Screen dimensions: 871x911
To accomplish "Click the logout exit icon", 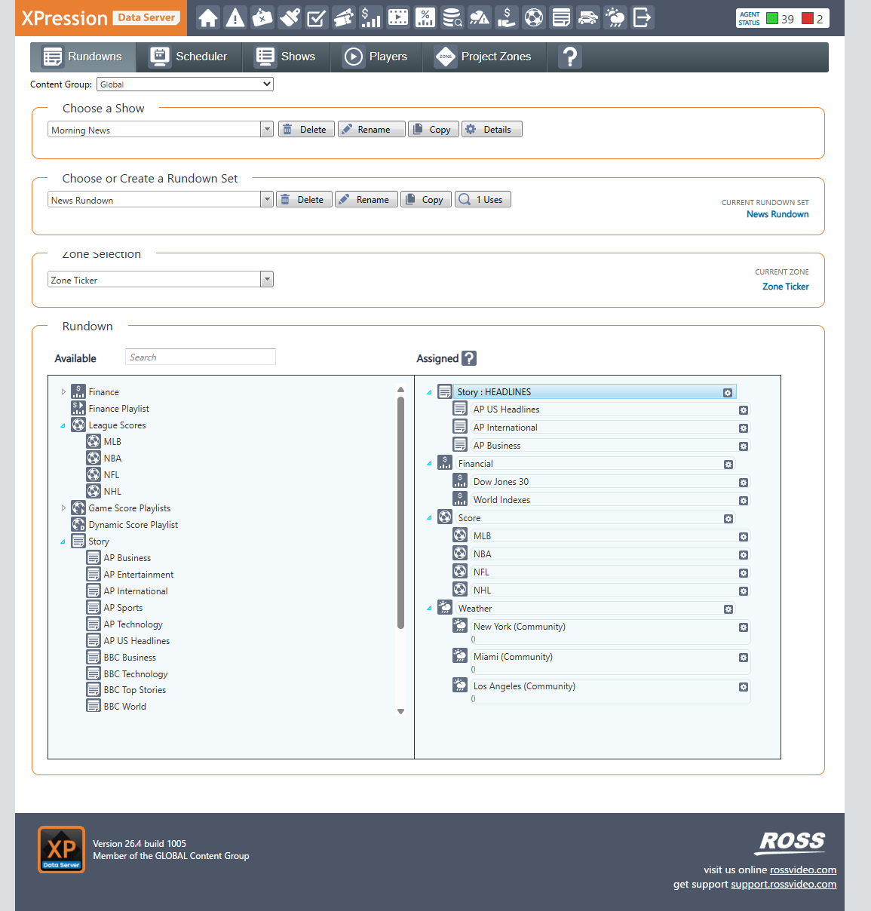I will coord(642,17).
